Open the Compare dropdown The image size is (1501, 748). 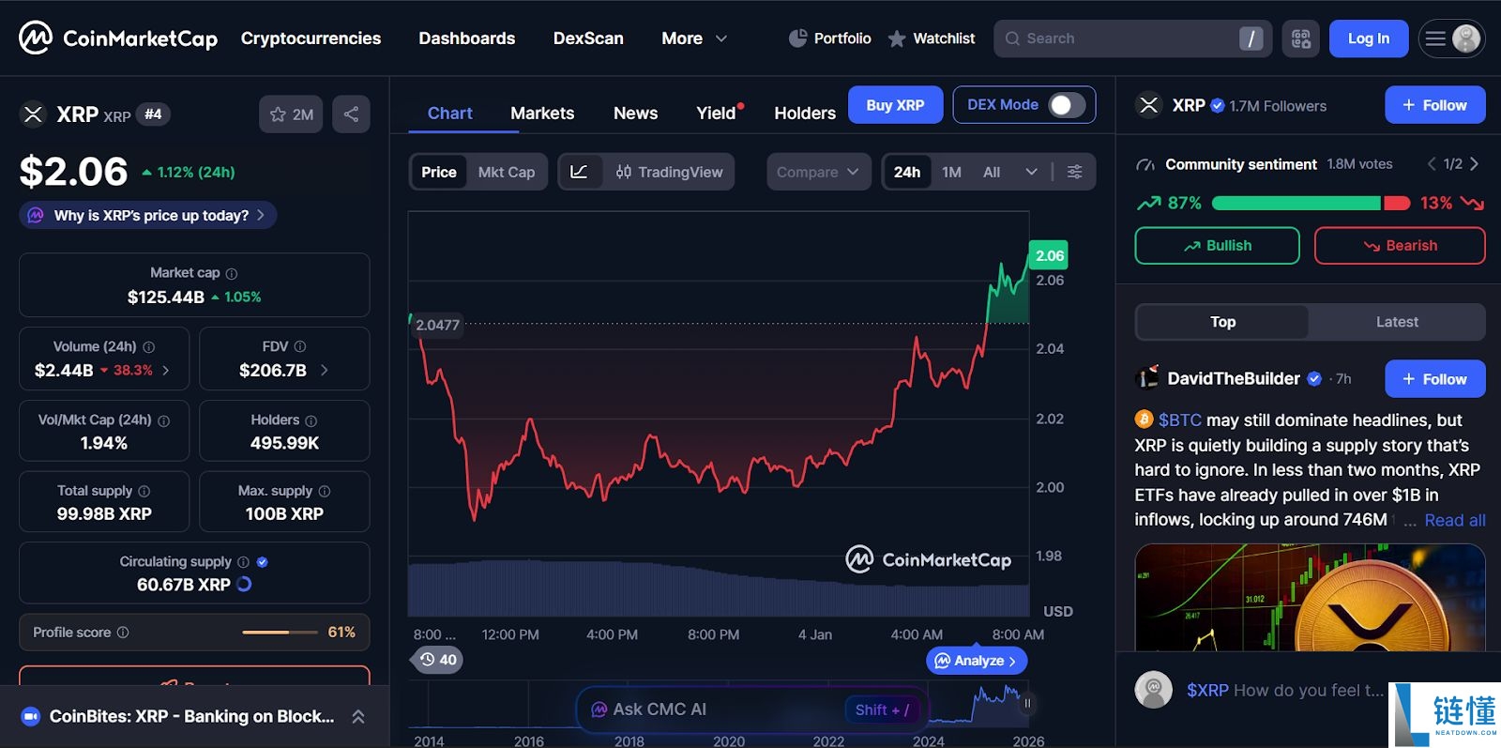[819, 172]
